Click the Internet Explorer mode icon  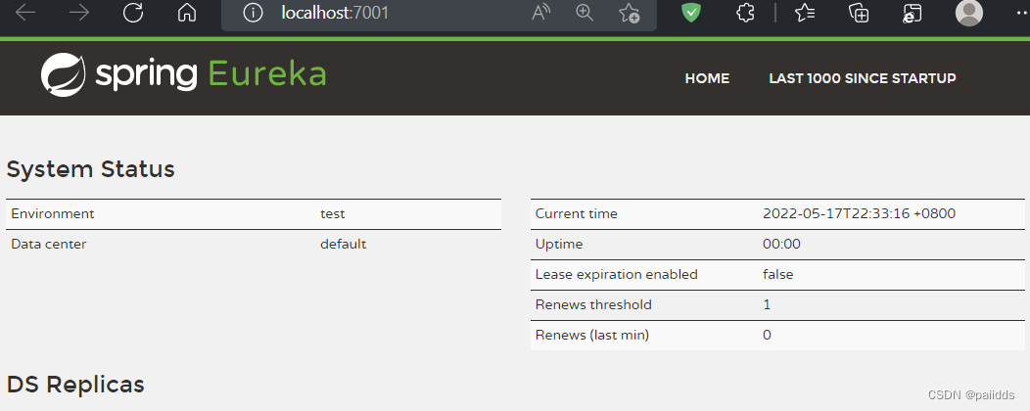click(x=912, y=13)
